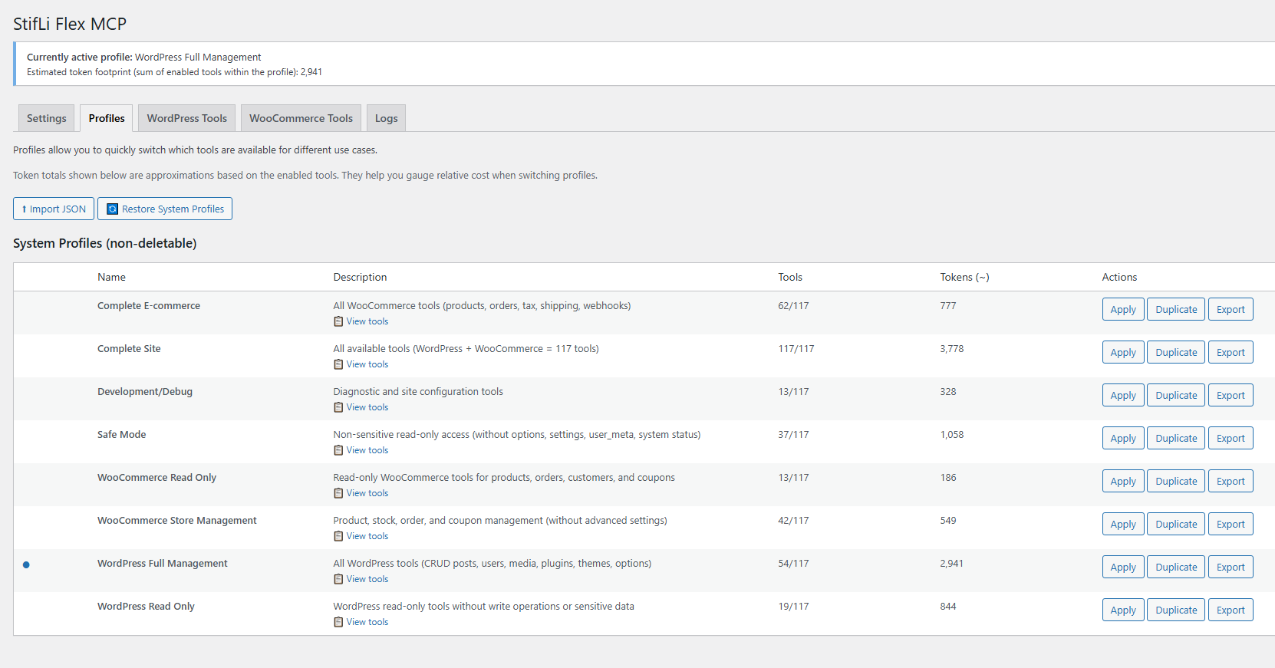Click clipboard icon under Complete E-commerce description

(x=338, y=322)
